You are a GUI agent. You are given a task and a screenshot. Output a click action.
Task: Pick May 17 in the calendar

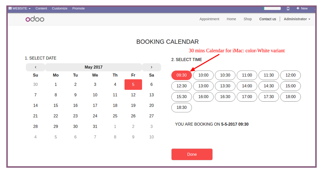(95, 105)
